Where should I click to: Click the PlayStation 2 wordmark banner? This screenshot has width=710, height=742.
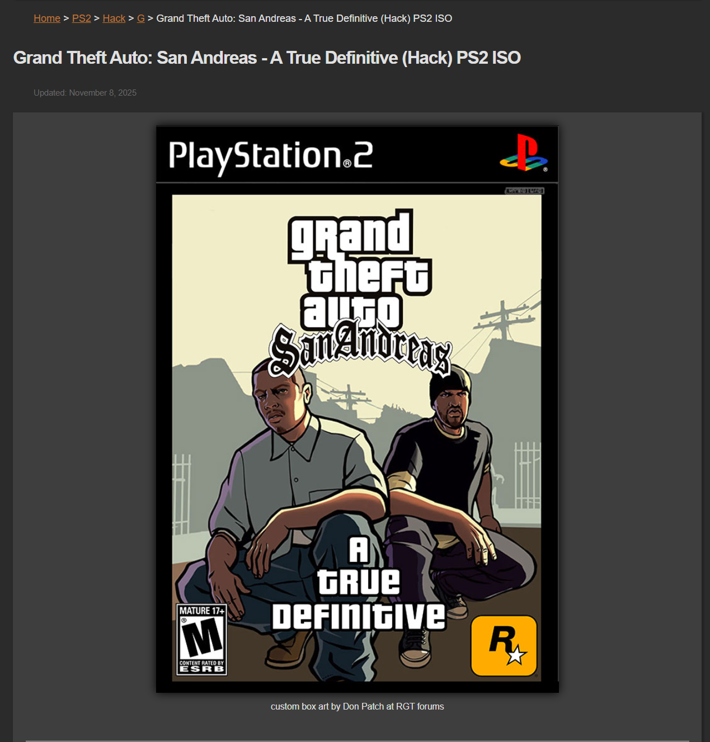(271, 157)
